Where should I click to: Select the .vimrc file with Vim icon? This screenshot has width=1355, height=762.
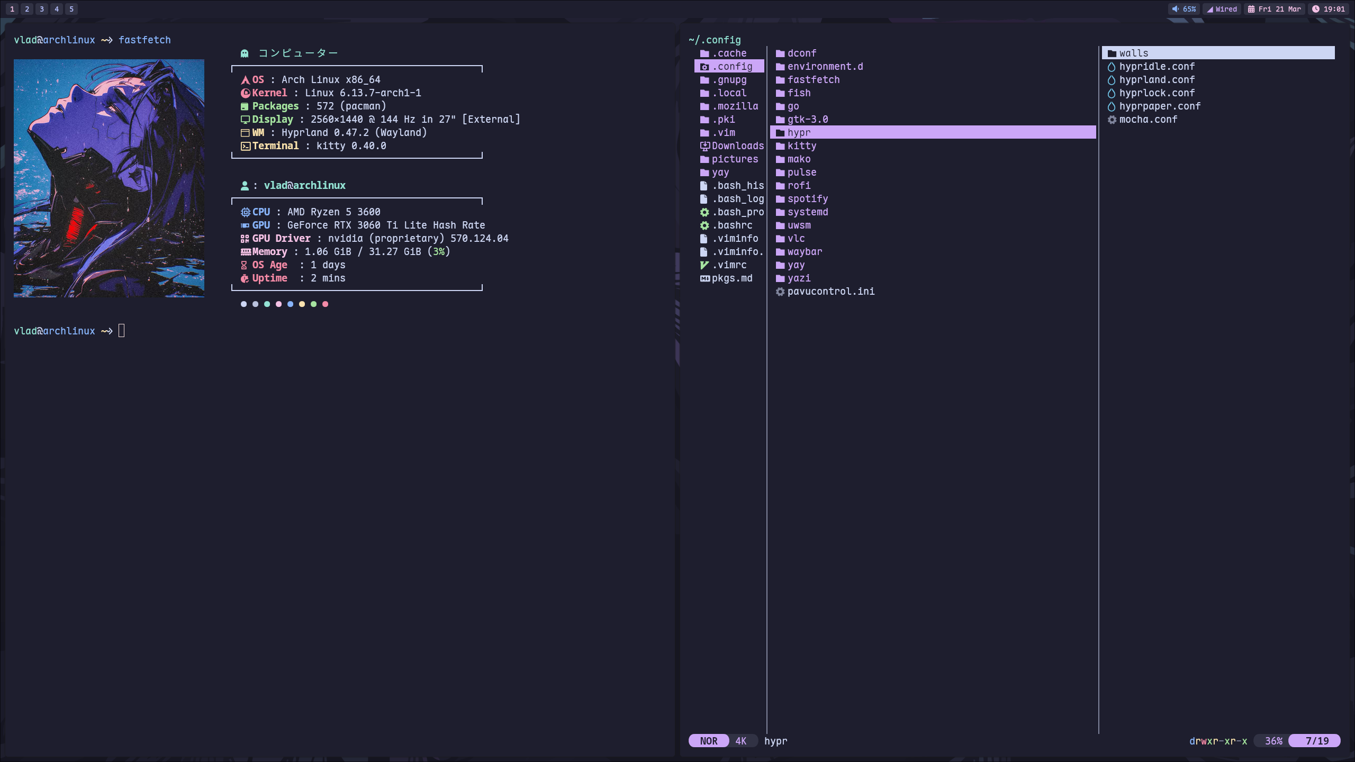(x=728, y=265)
